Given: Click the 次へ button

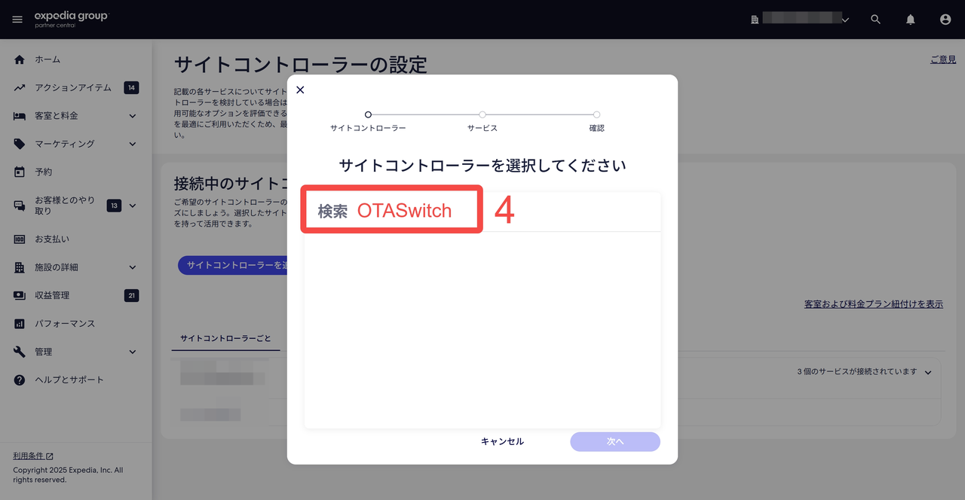Looking at the screenshot, I should tap(615, 442).
